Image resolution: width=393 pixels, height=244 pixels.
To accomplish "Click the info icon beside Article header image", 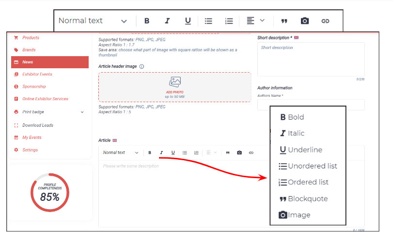I will [141, 66].
